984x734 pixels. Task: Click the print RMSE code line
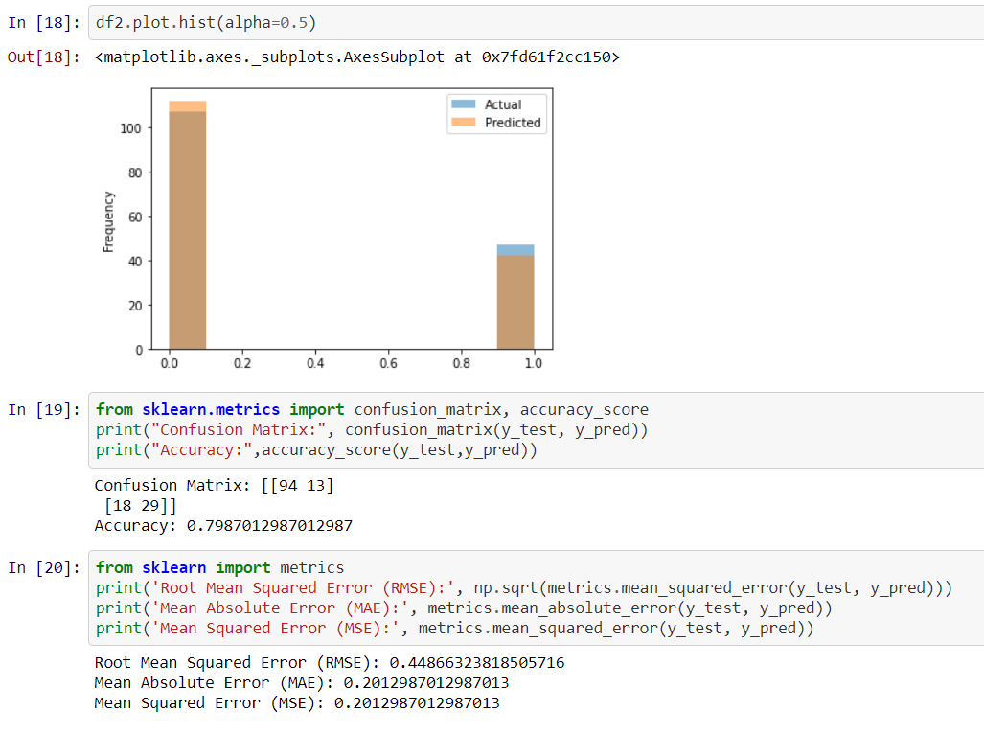pos(524,587)
